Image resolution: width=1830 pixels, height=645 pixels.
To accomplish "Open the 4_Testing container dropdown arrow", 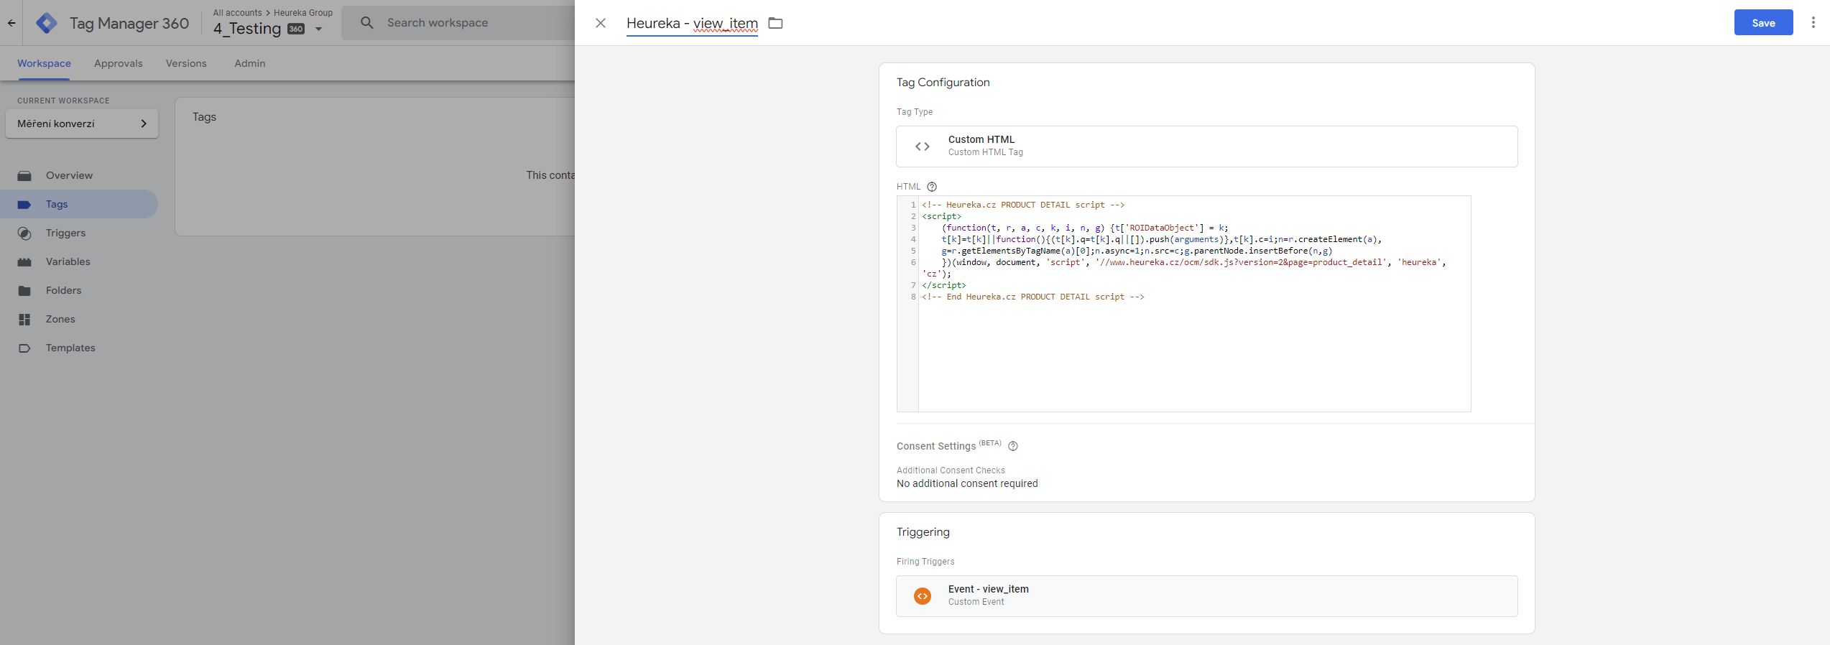I will (318, 29).
